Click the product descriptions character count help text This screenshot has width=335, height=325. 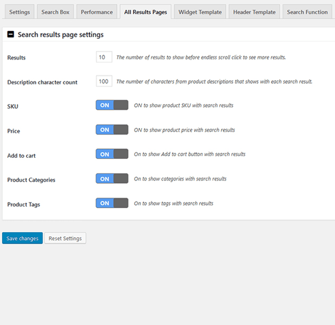(214, 81)
